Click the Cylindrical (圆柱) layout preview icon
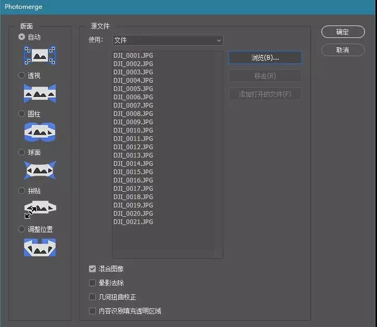Screen dimensions: 377x327 (40, 132)
